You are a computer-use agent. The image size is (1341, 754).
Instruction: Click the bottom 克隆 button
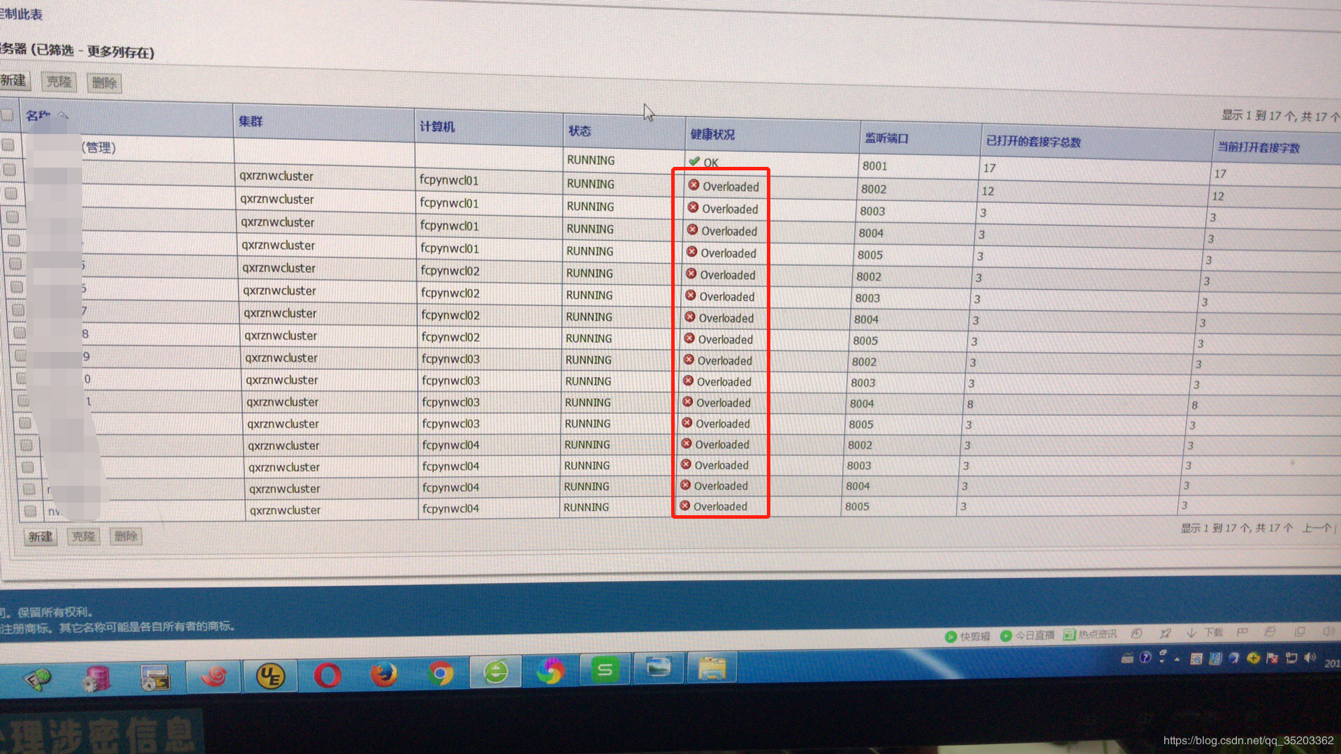(84, 536)
